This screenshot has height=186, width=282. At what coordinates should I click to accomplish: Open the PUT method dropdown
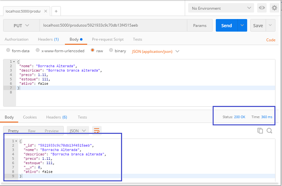click(x=21, y=25)
